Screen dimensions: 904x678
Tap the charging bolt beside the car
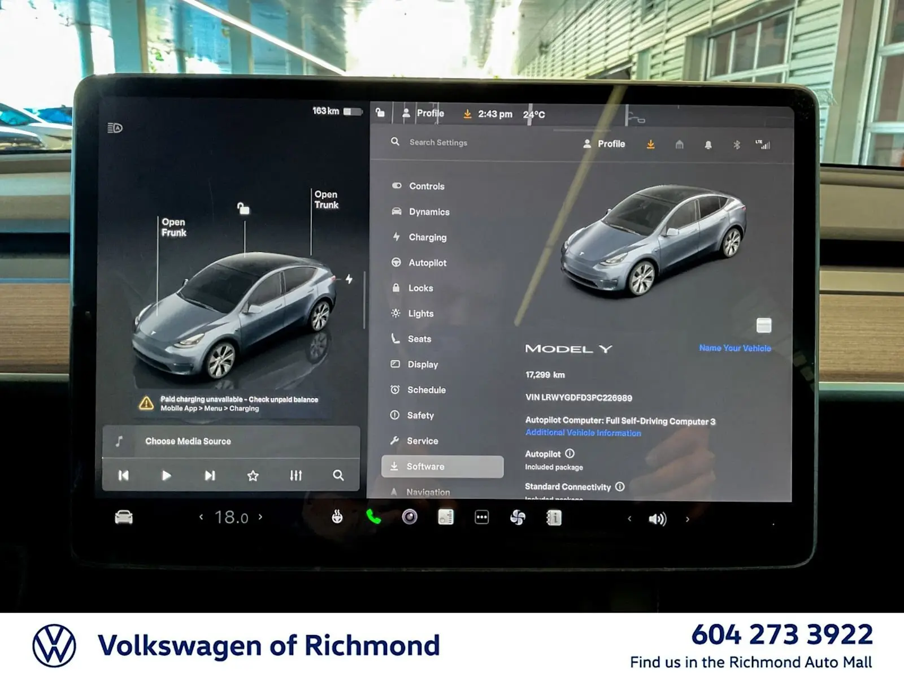pyautogui.click(x=349, y=279)
